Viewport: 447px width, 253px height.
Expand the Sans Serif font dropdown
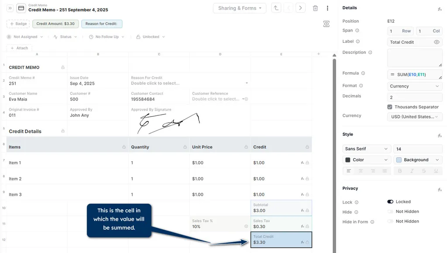(367, 149)
